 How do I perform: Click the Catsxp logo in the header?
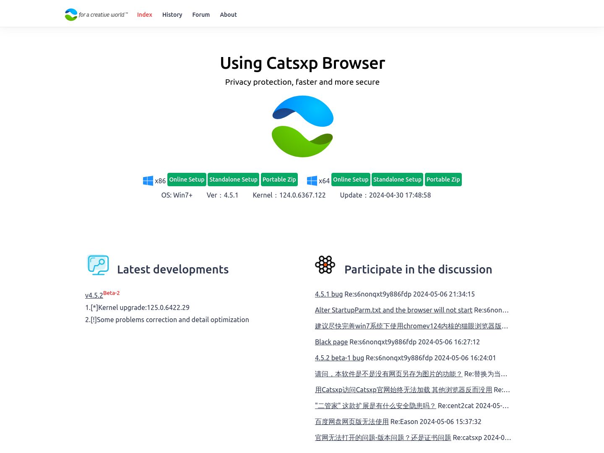(96, 15)
